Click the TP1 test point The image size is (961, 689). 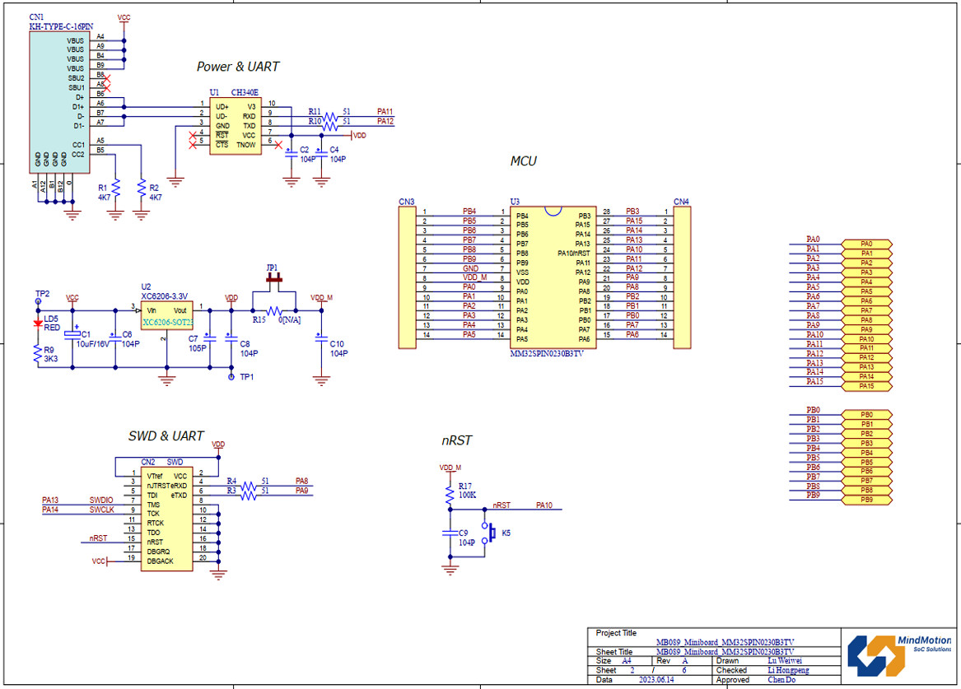point(231,377)
